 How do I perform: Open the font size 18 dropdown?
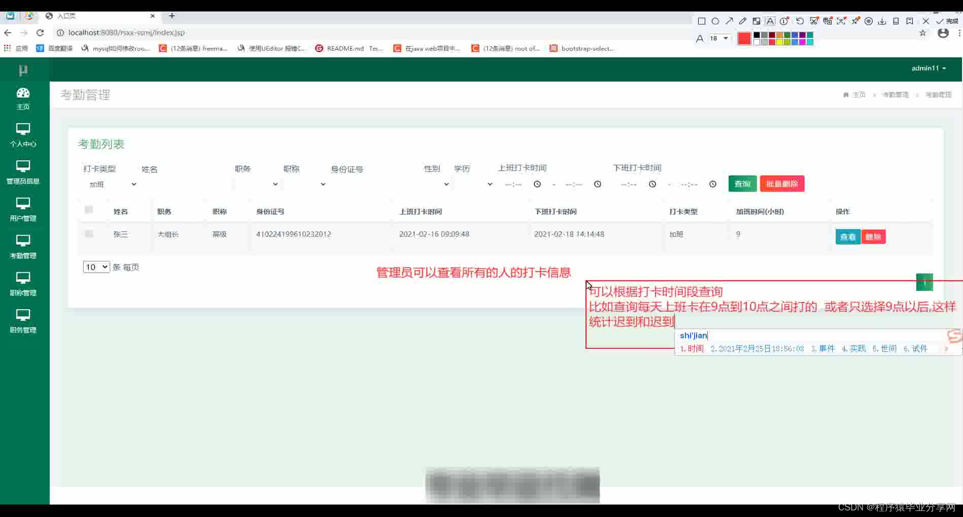pos(719,39)
